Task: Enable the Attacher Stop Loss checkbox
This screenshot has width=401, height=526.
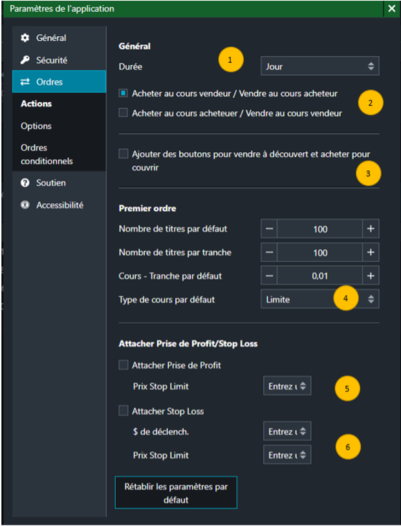Action: (124, 411)
